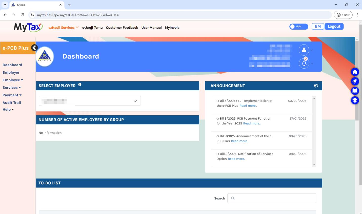362x214 pixels.
Task: Click the Home floating shortcut icon
Action: point(355,72)
